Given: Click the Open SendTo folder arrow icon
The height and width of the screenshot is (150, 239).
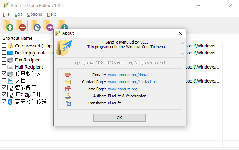Looking at the screenshot, I should (48, 25).
